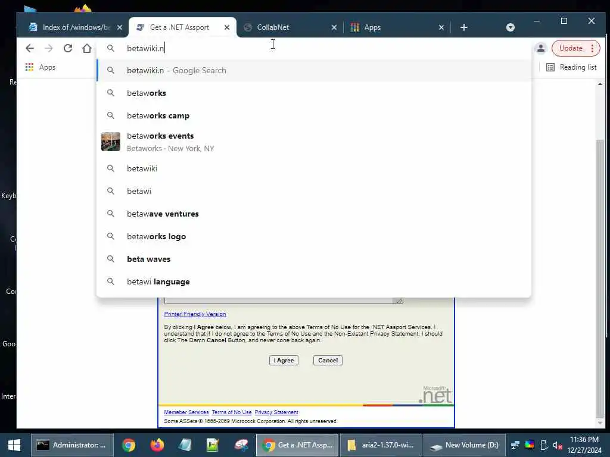Choose the betawiki.n - Google Search suggestion

tap(313, 70)
